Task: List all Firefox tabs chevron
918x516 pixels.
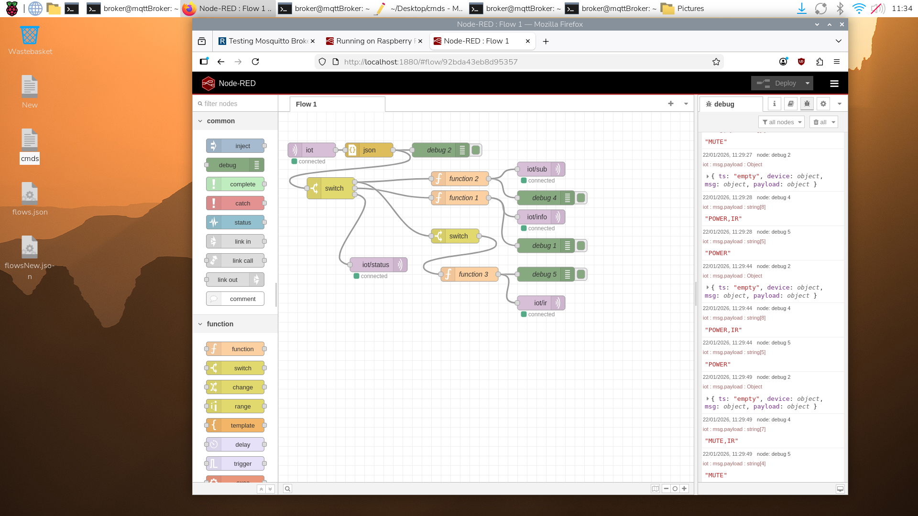Action: click(x=838, y=41)
